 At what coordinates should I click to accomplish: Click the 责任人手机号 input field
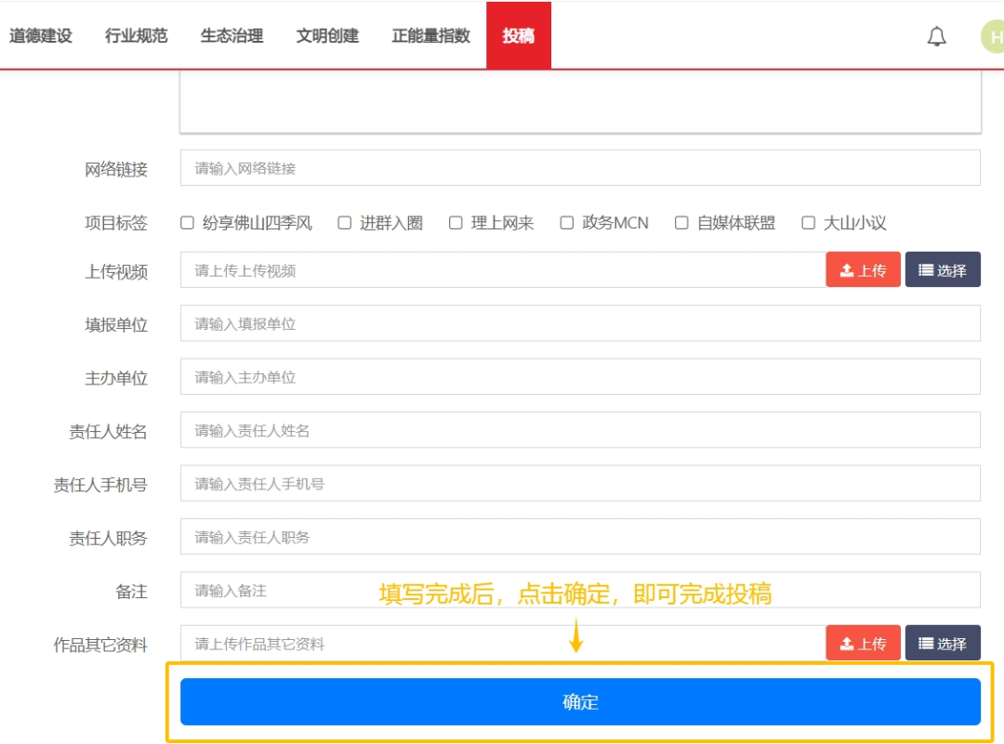[580, 484]
